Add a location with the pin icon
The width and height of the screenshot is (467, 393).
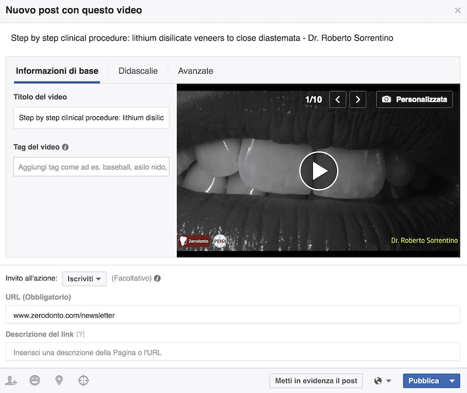point(59,381)
